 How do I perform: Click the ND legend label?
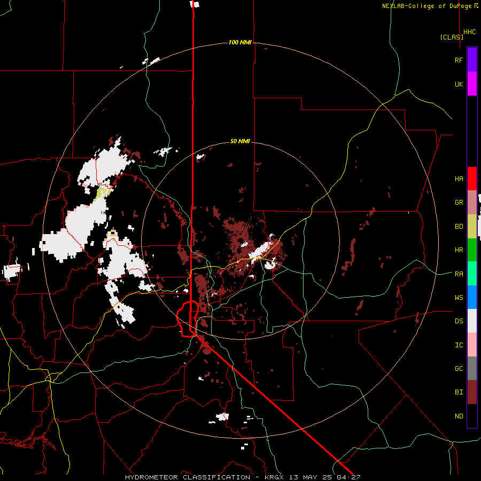pyautogui.click(x=459, y=416)
